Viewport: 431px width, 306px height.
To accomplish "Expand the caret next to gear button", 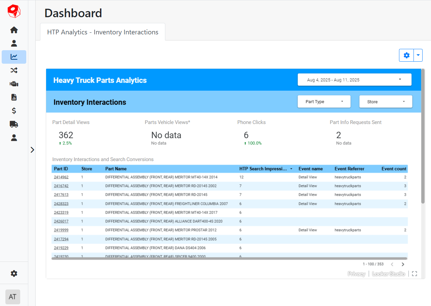I will tap(418, 55).
